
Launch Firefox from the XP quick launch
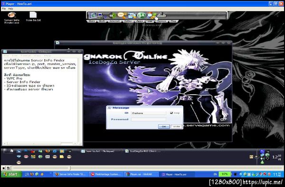32,174
